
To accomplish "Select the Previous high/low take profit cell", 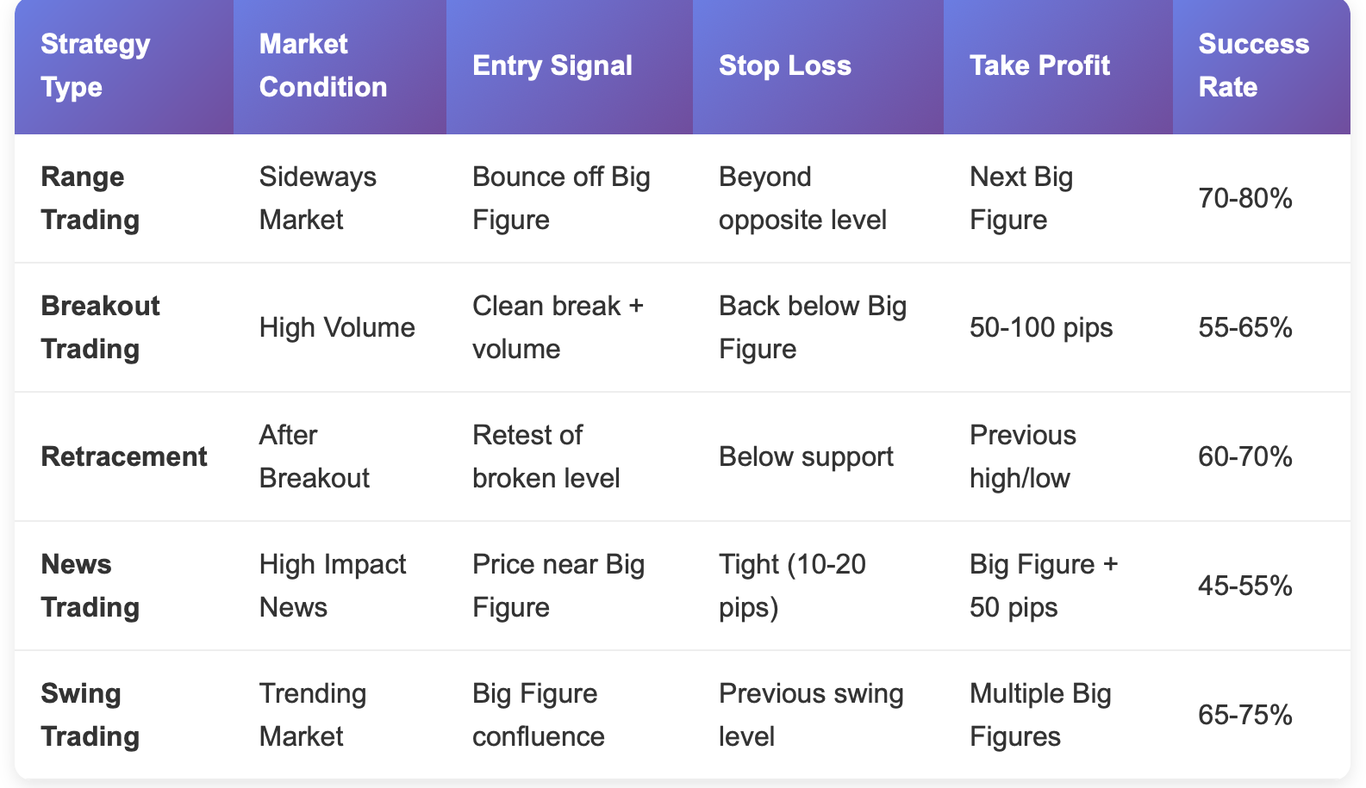I will (1058, 456).
